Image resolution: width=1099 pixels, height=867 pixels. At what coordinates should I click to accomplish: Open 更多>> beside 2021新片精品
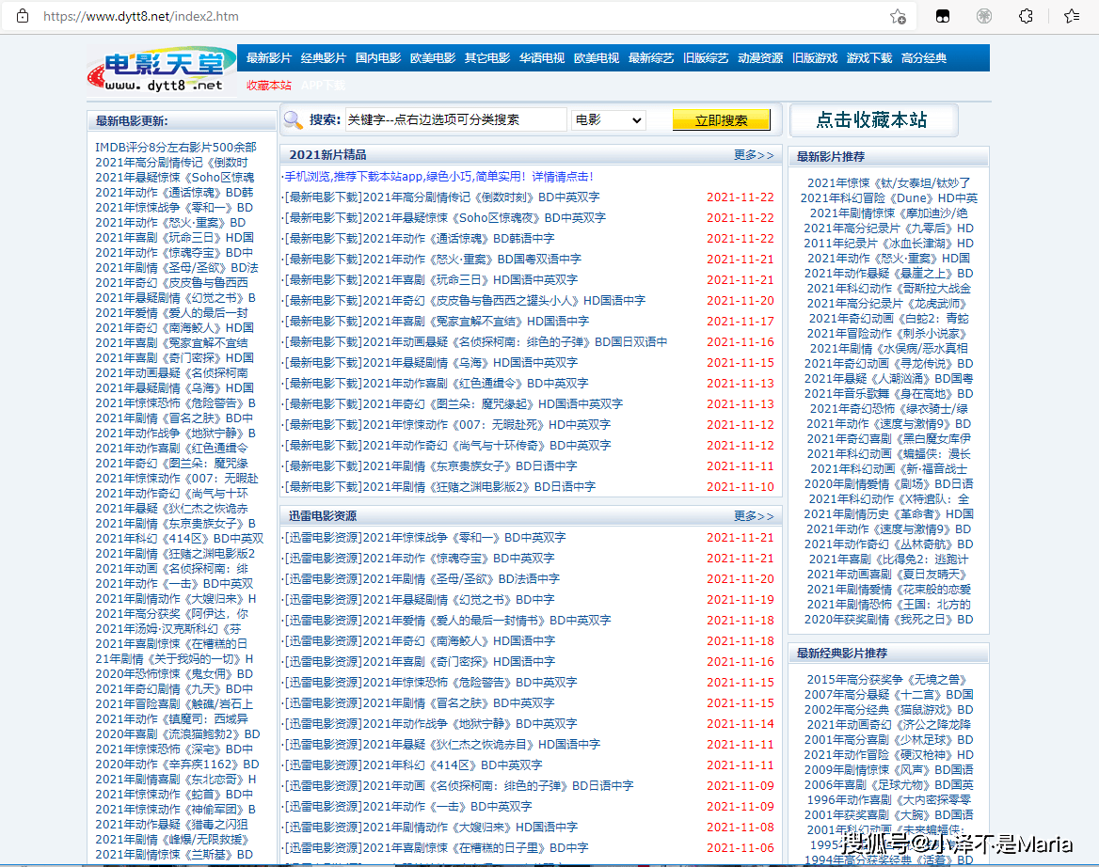click(x=753, y=155)
